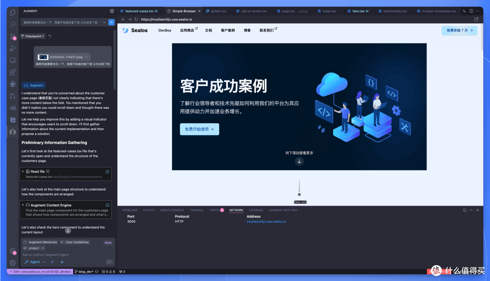Screen dimensions: 490x281
Task: Open the PROBLEMS panel tab
Action: [x=130, y=210]
